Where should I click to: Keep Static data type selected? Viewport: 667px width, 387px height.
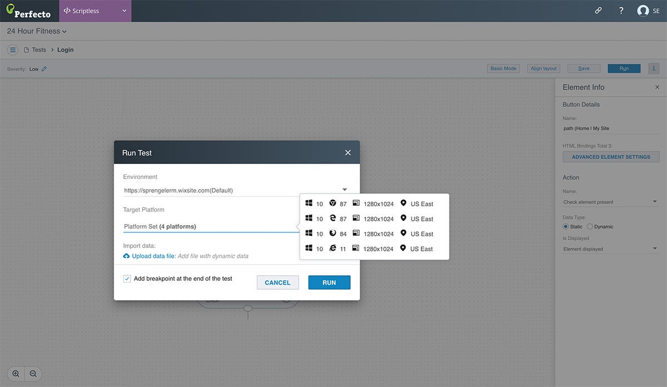pos(566,226)
